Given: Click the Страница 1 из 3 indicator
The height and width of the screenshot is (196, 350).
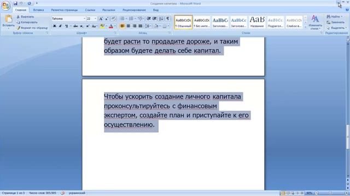Looking at the screenshot, I should 13,193.
